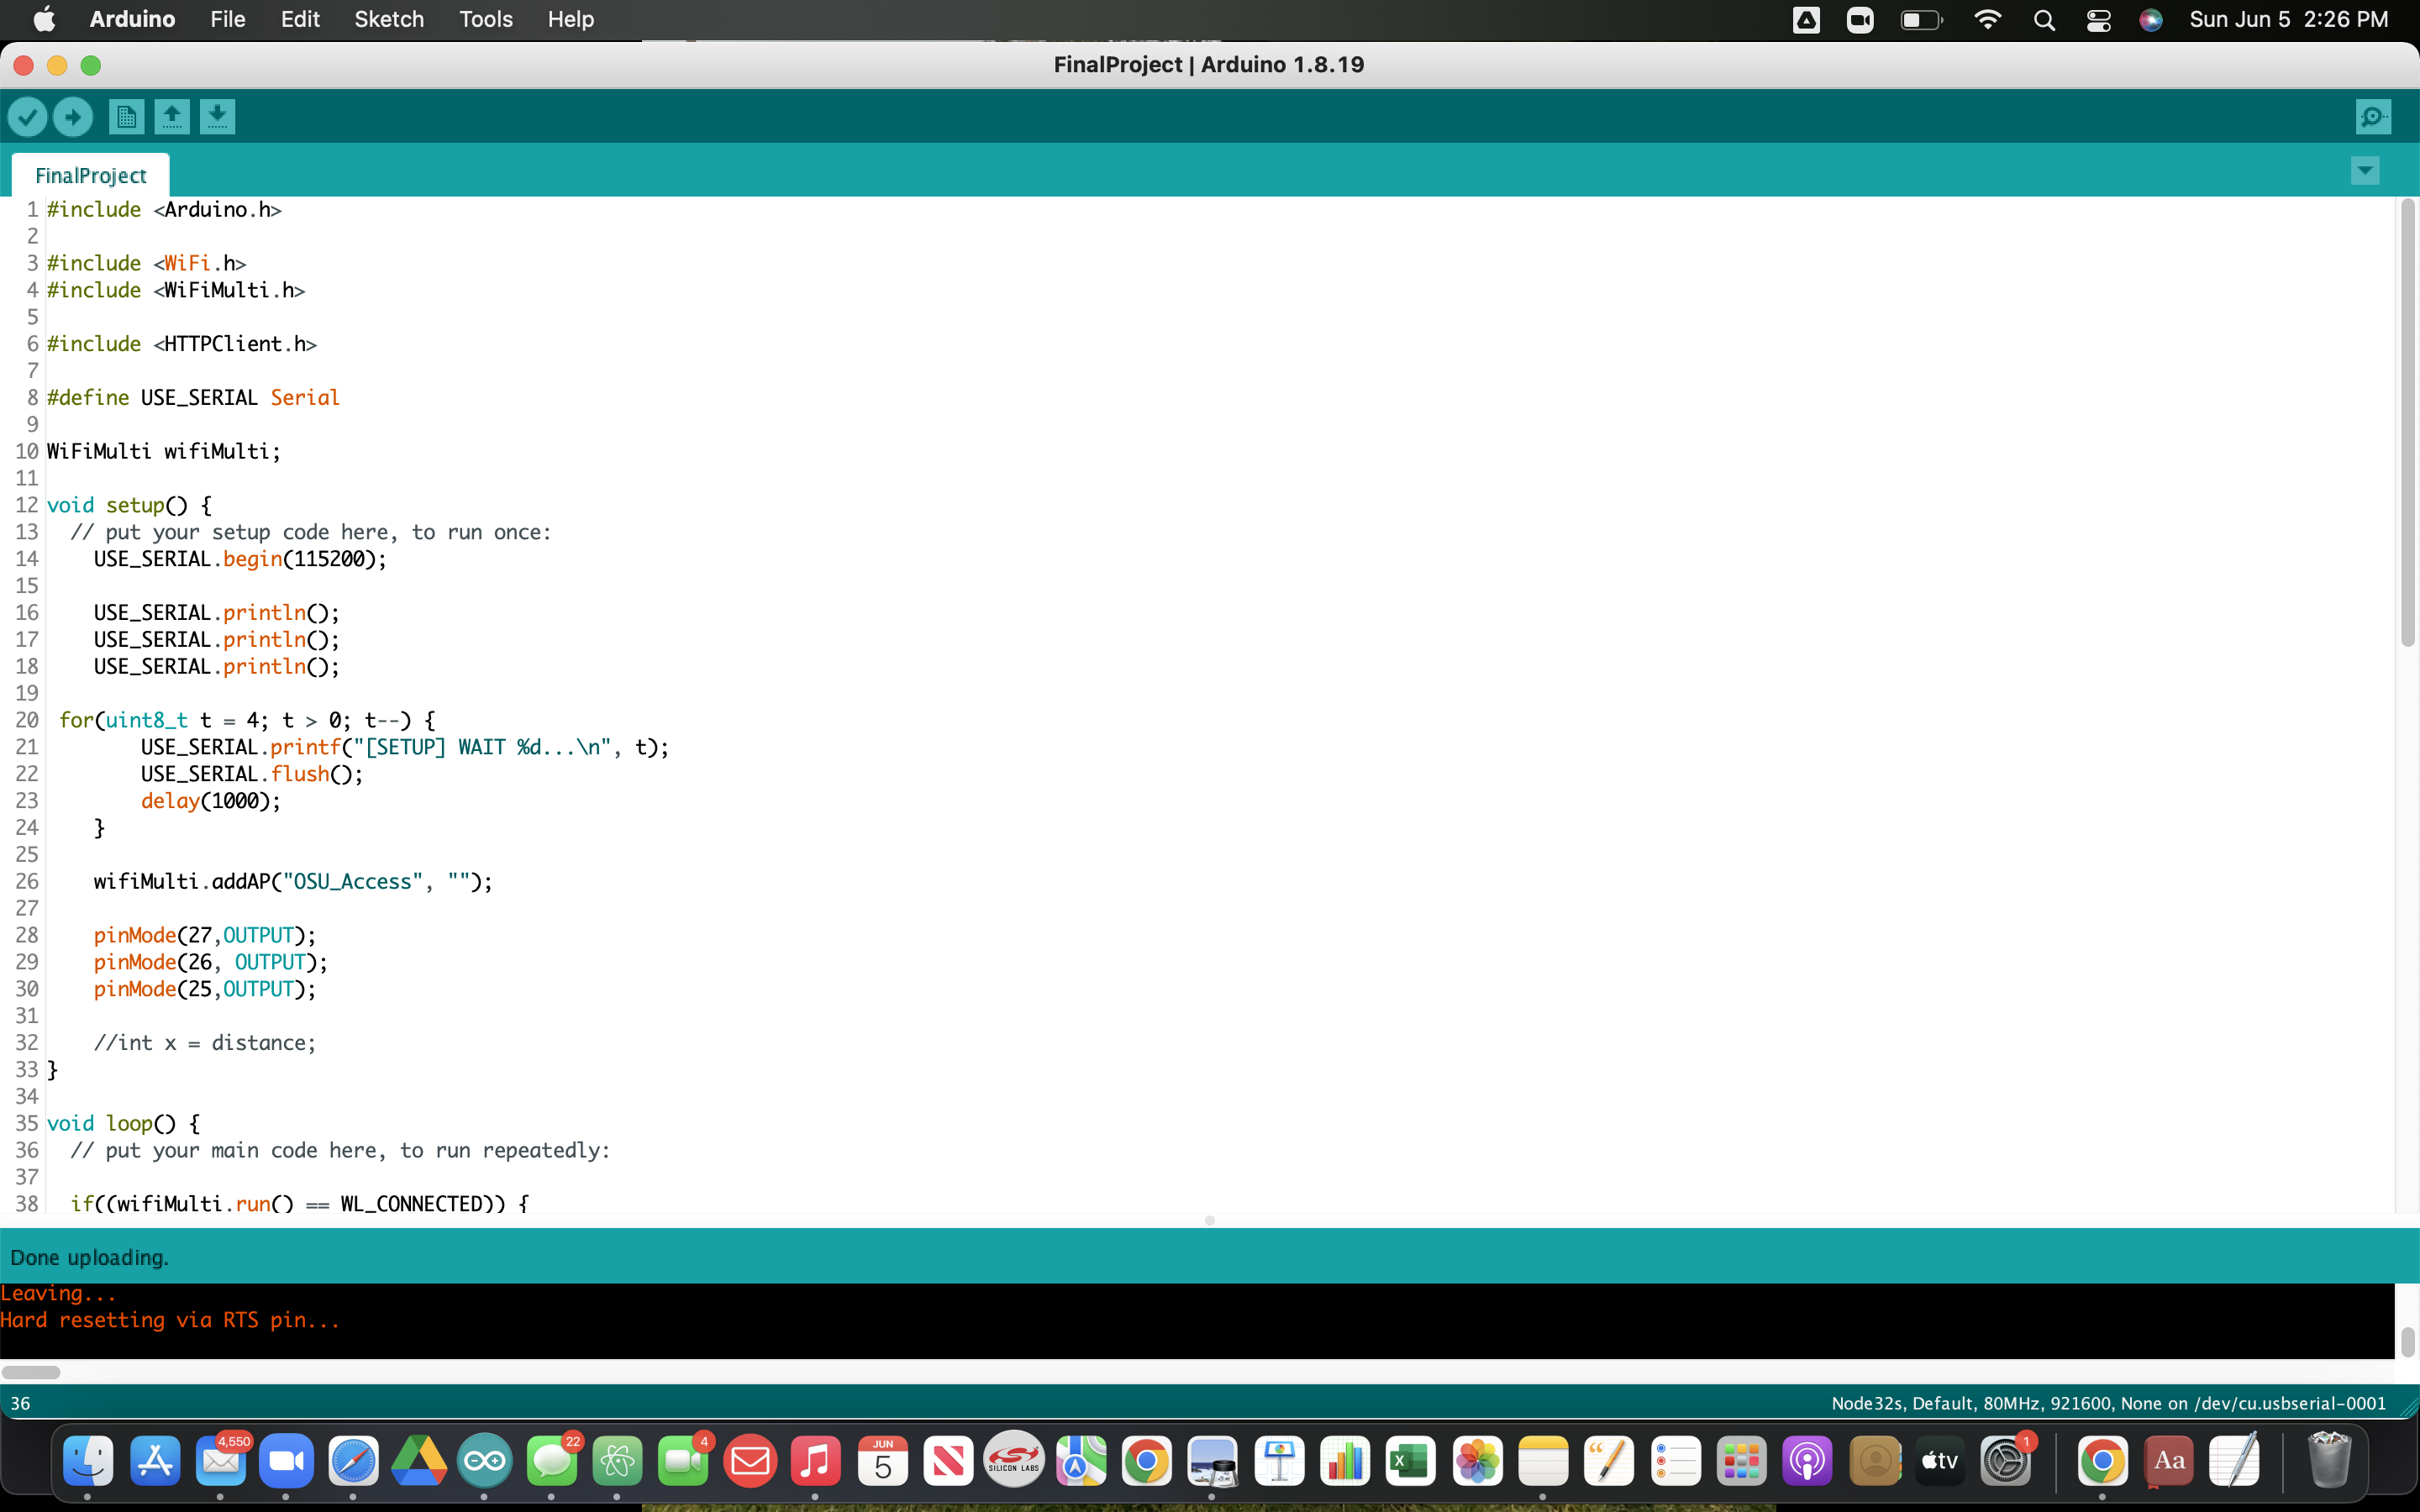
Task: Click the Save sketch icon
Action: point(217,117)
